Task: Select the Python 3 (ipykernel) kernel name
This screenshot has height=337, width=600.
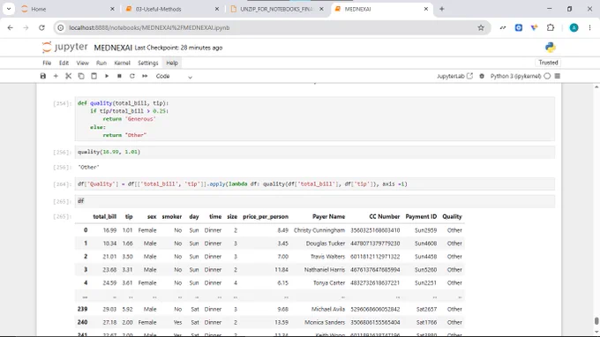Action: (x=515, y=76)
